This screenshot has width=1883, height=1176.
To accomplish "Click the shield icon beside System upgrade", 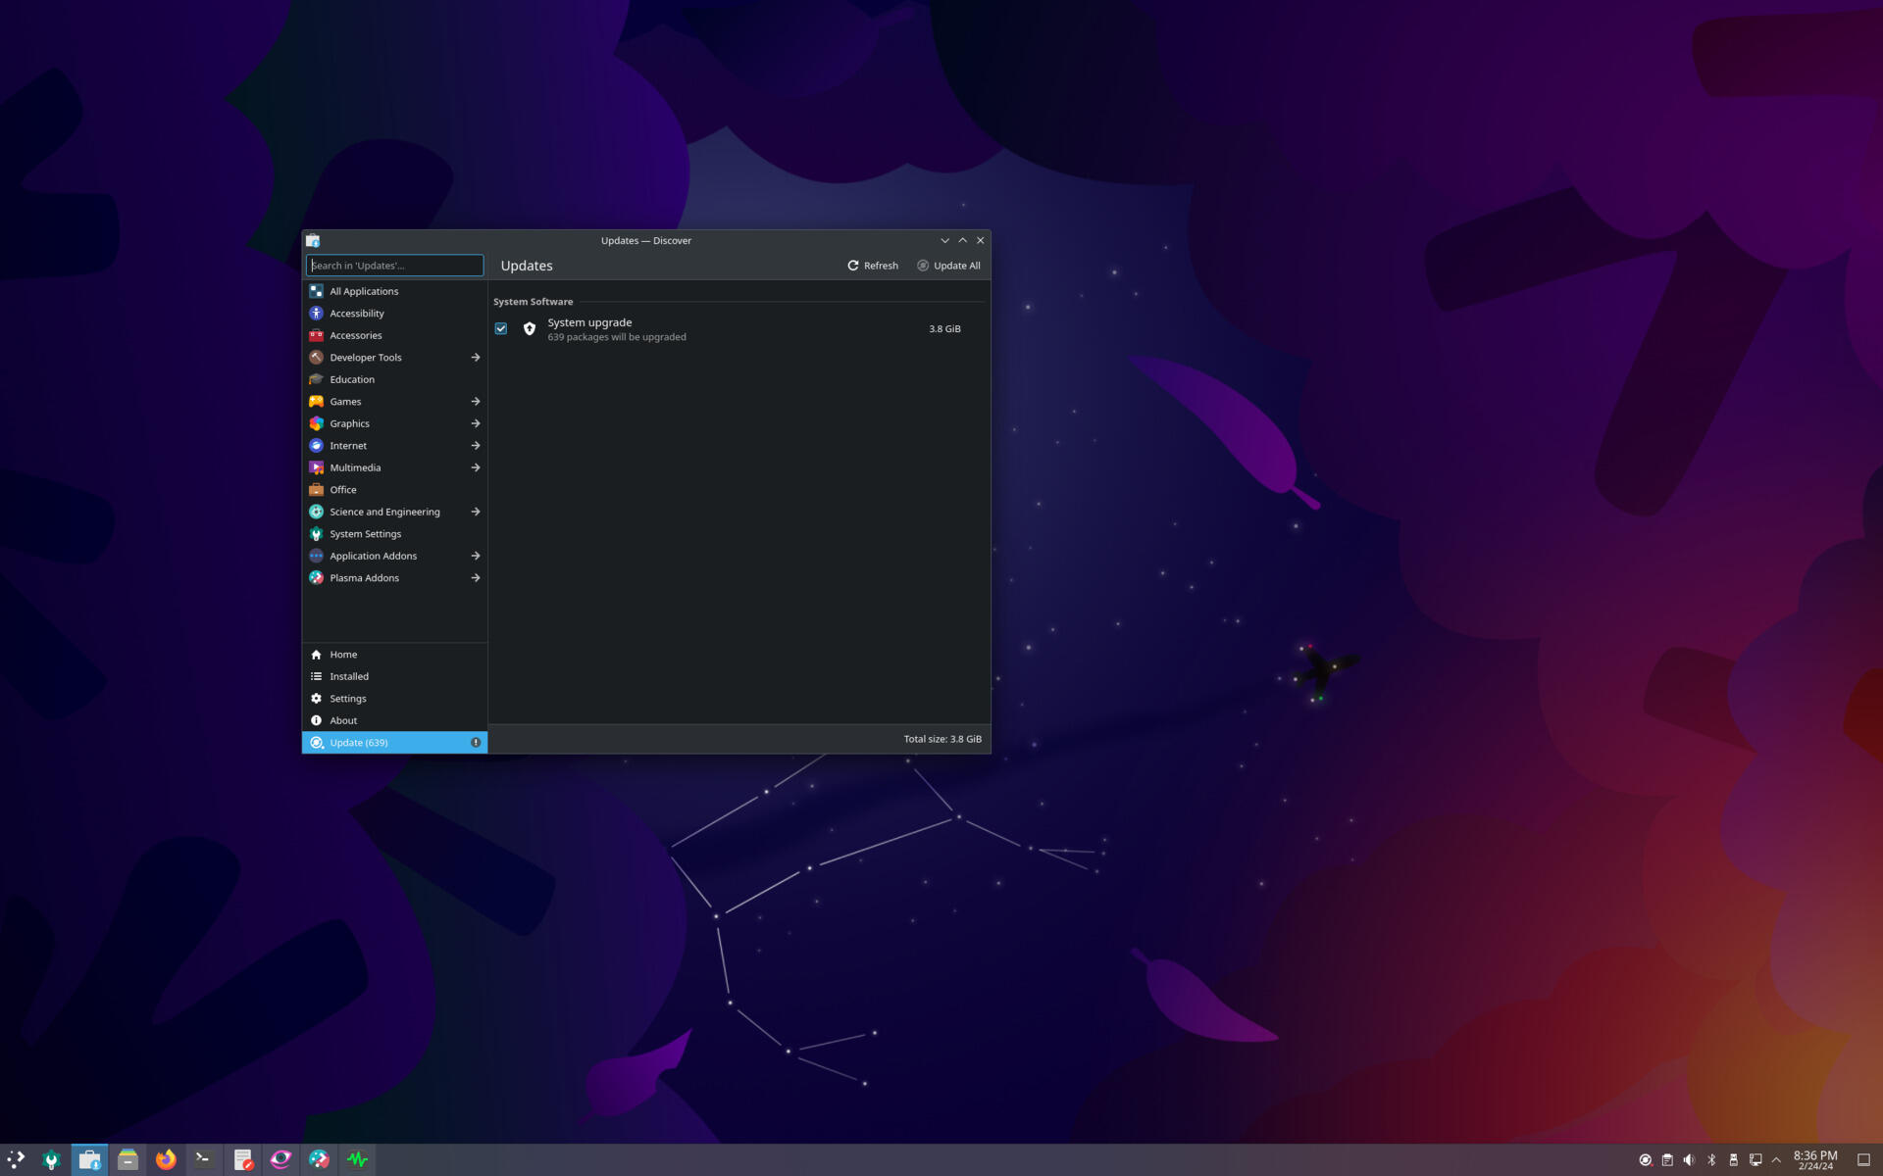I will [x=530, y=329].
